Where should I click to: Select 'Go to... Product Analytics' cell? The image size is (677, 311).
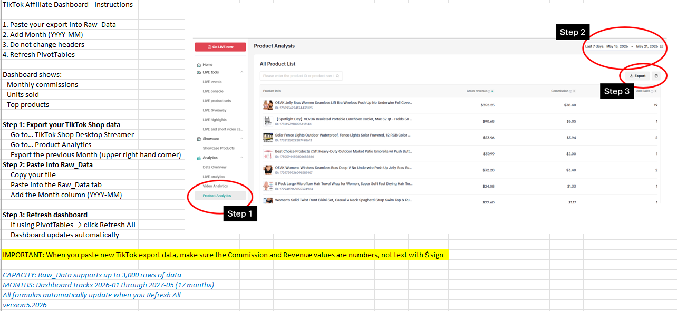click(x=51, y=144)
